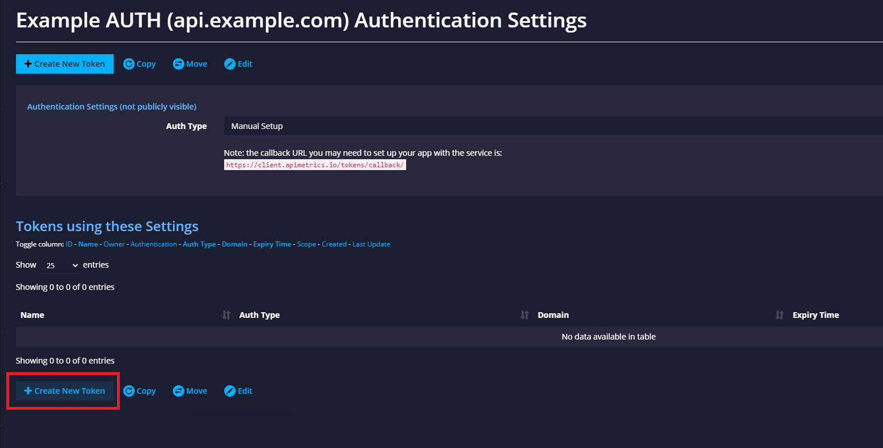The width and height of the screenshot is (883, 448).
Task: Toggle the Expiry Time column link
Action: (x=272, y=244)
